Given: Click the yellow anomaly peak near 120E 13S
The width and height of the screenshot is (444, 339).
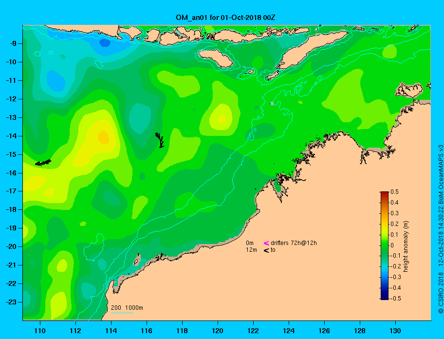Looking at the screenshot, I should (x=222, y=119).
